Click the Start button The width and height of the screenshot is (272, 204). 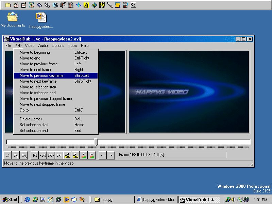point(10,200)
